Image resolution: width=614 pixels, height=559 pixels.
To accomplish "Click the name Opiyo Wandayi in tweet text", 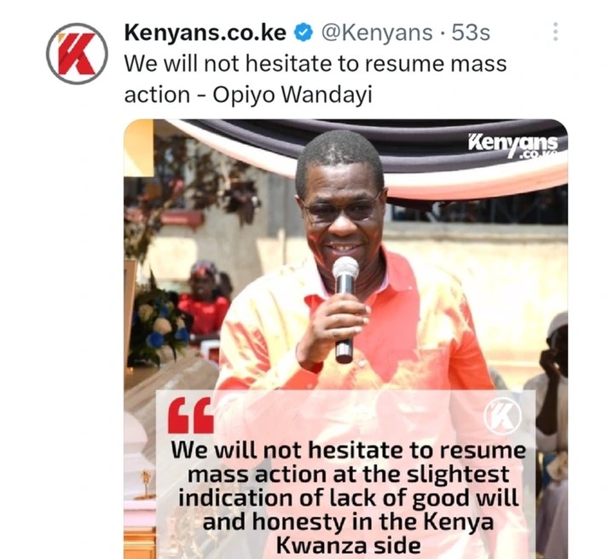I will 293,95.
